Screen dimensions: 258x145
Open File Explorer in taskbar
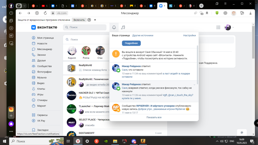(115, 141)
